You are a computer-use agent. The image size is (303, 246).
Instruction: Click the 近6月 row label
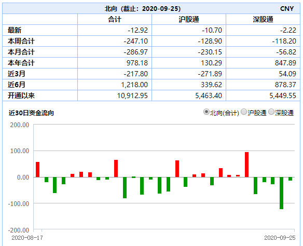coord(17,85)
